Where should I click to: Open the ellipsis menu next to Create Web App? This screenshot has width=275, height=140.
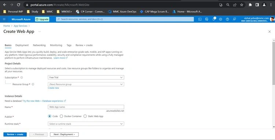pos(40,32)
